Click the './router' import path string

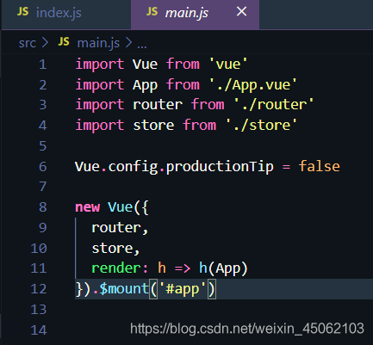point(274,105)
